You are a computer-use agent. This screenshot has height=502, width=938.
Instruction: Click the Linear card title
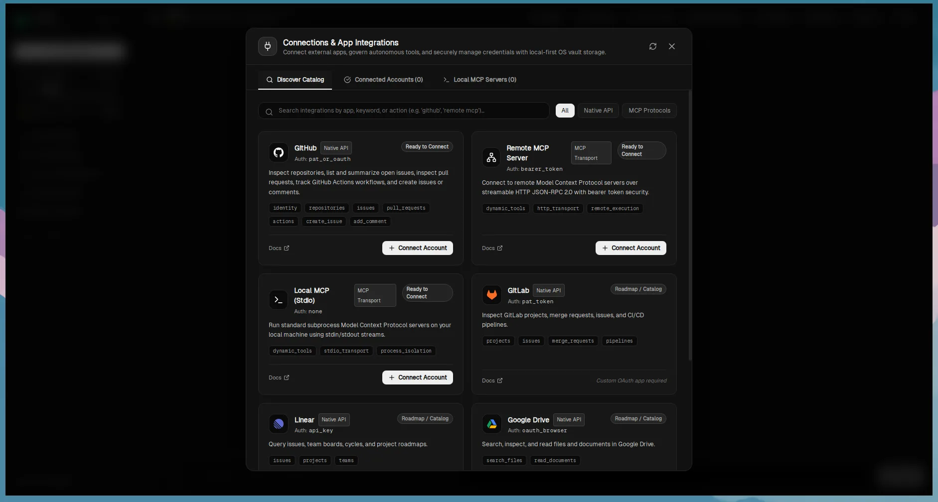[305, 420]
